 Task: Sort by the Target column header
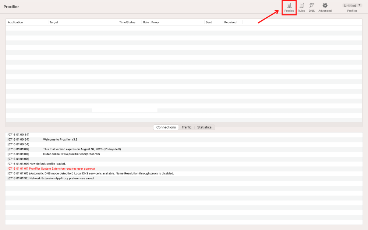point(83,22)
